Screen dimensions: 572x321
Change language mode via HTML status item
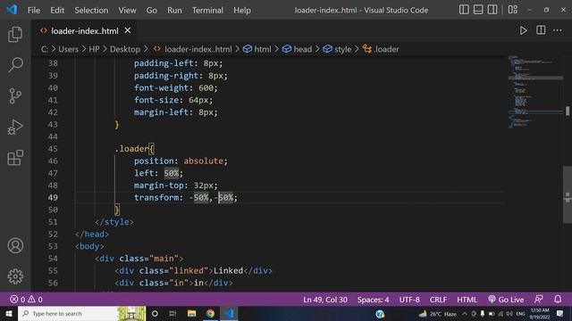tap(467, 300)
